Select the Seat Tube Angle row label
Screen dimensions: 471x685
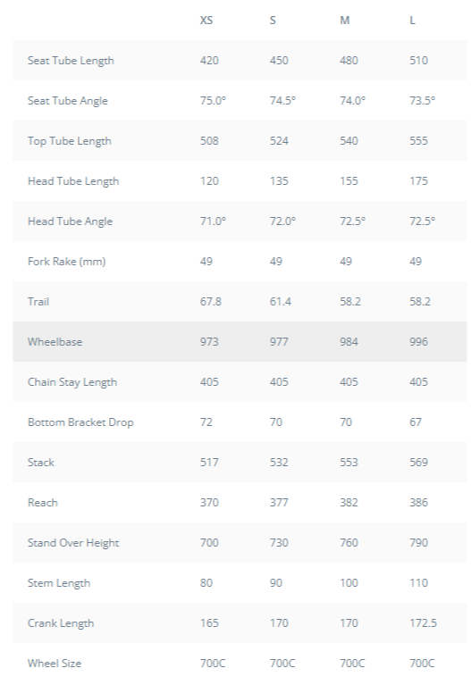(68, 101)
